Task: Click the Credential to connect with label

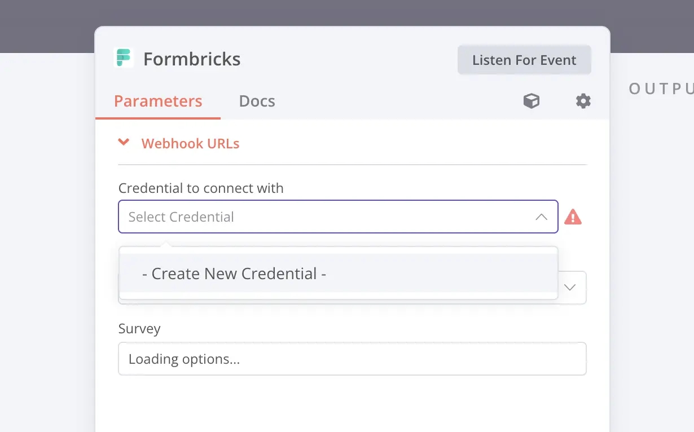Action: click(x=201, y=188)
